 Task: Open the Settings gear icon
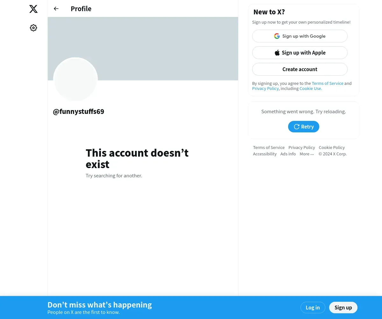(x=33, y=28)
